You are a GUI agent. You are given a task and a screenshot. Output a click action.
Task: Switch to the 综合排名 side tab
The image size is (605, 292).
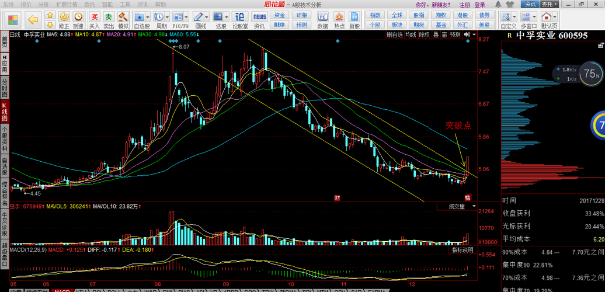(x=5, y=193)
